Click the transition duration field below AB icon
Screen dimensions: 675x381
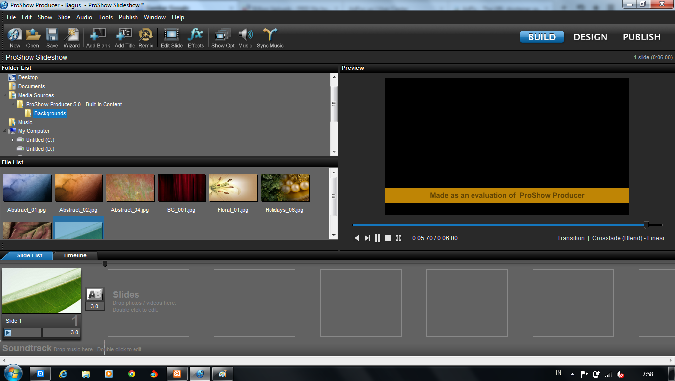point(95,306)
